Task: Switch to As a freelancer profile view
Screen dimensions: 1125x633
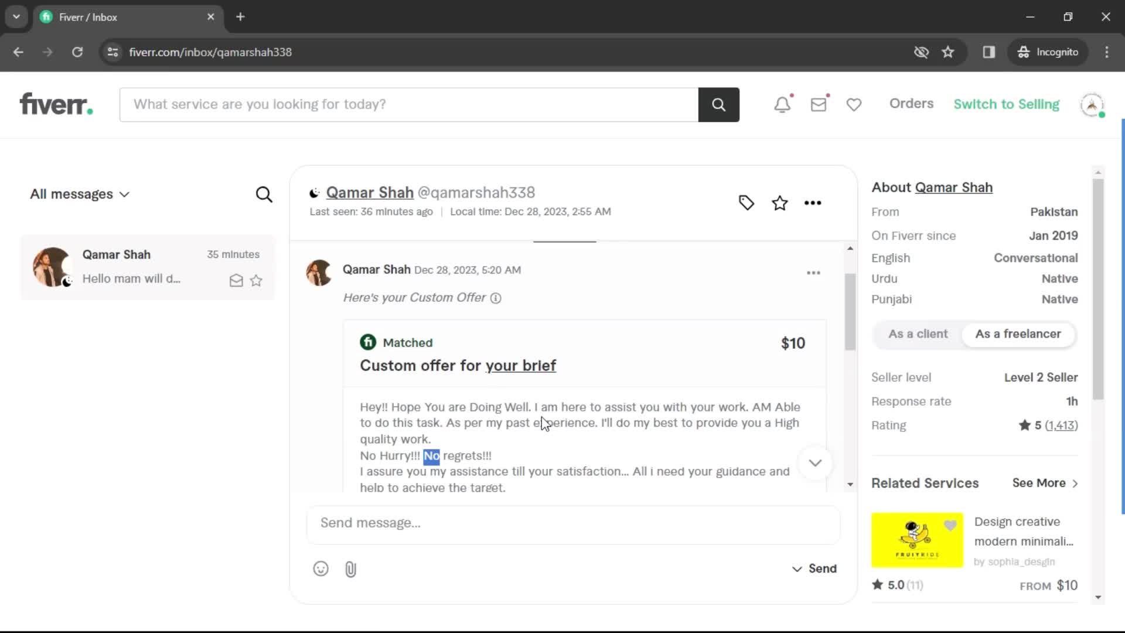Action: pos(1018,334)
